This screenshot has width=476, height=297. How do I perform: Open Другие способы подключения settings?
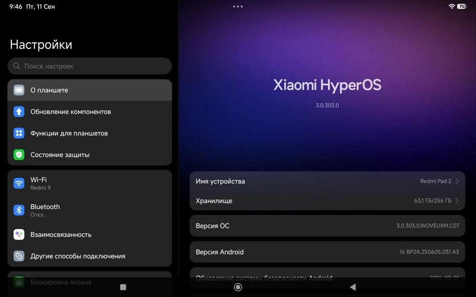coord(89,256)
